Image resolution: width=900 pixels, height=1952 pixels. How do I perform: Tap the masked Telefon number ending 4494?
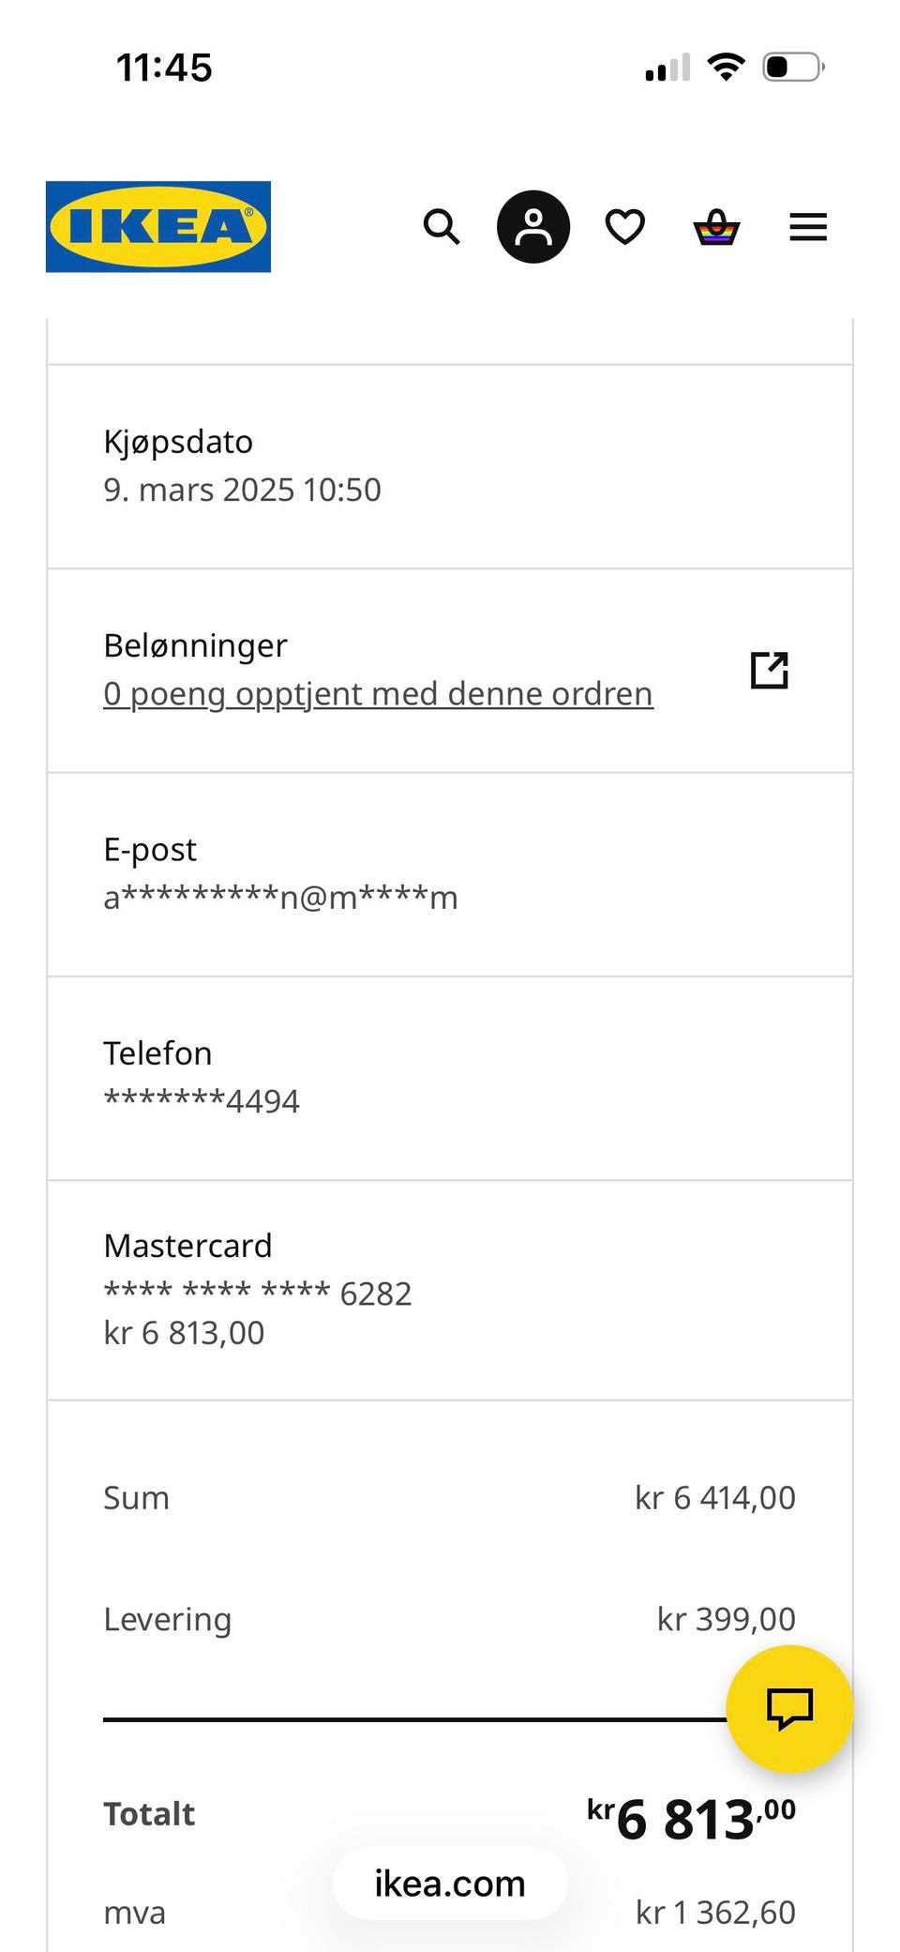tap(202, 1100)
